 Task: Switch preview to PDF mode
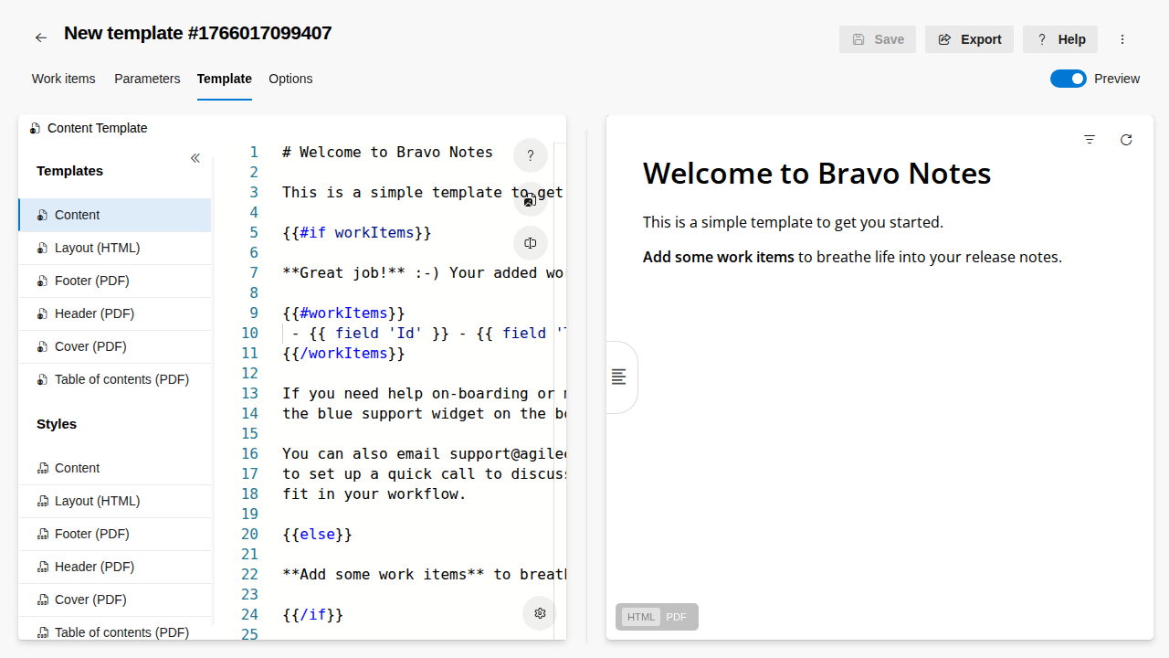click(x=676, y=617)
